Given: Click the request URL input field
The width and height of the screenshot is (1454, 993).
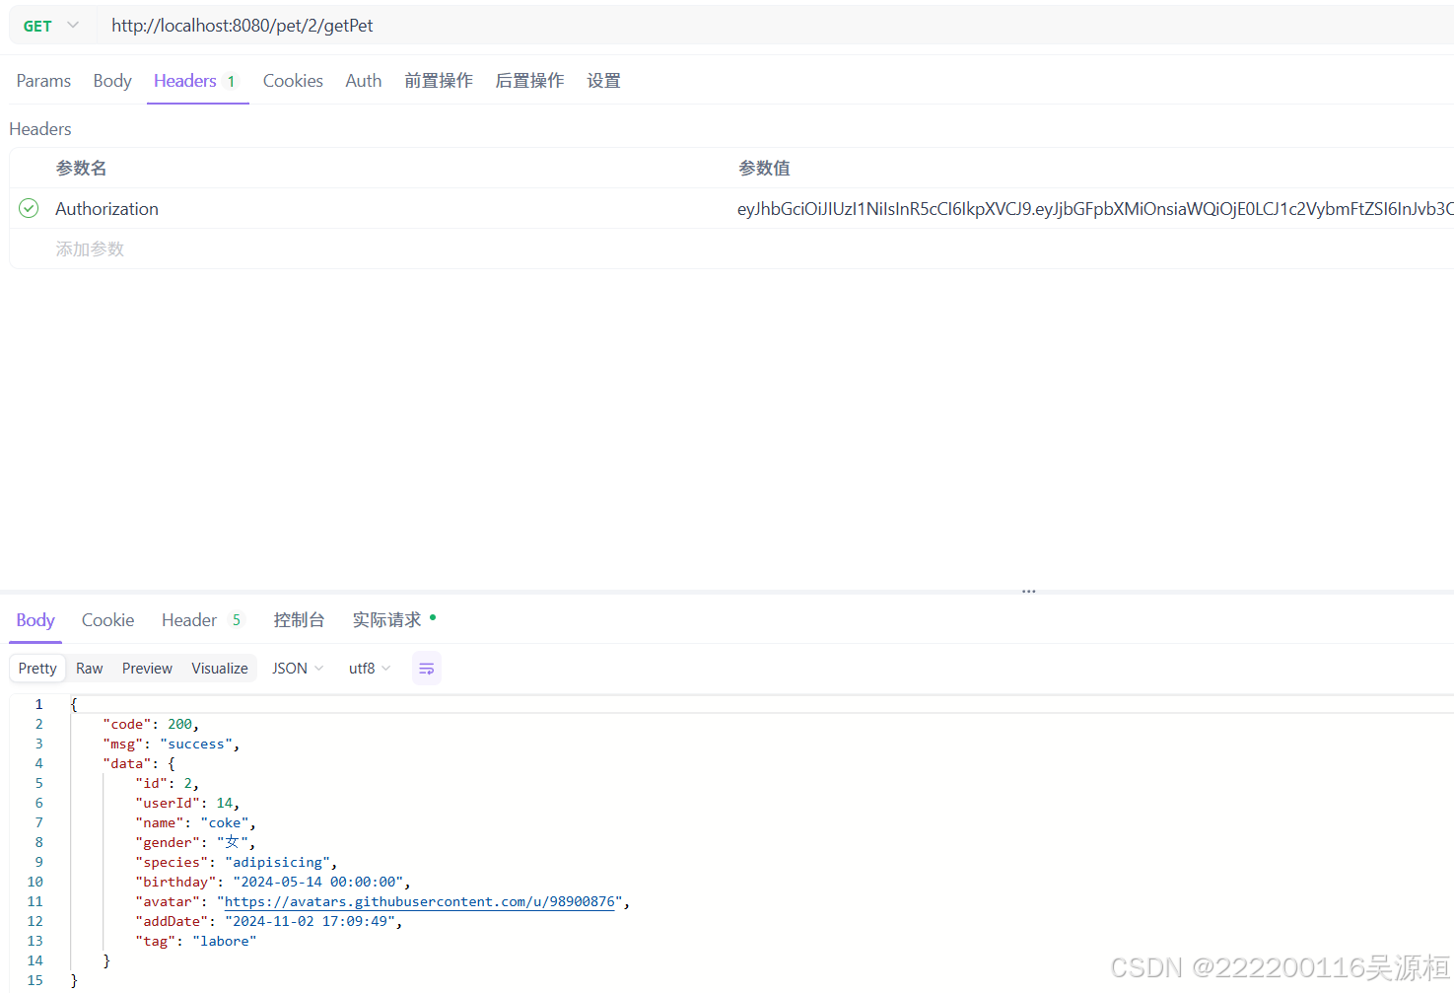Looking at the screenshot, I should 776,26.
